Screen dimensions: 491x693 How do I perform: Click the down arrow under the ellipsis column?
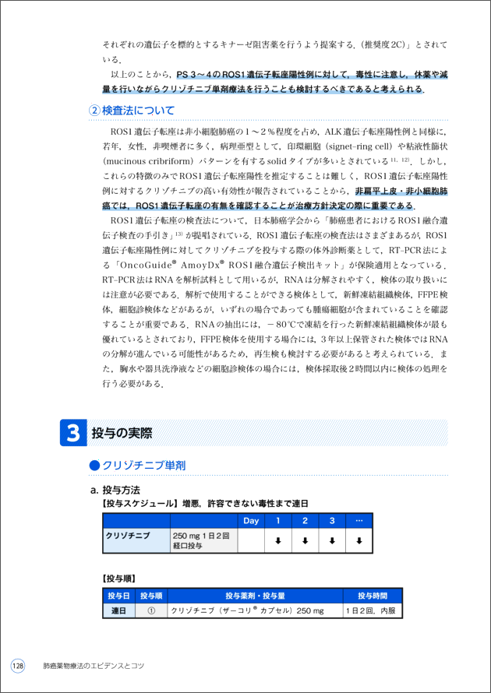(x=359, y=540)
